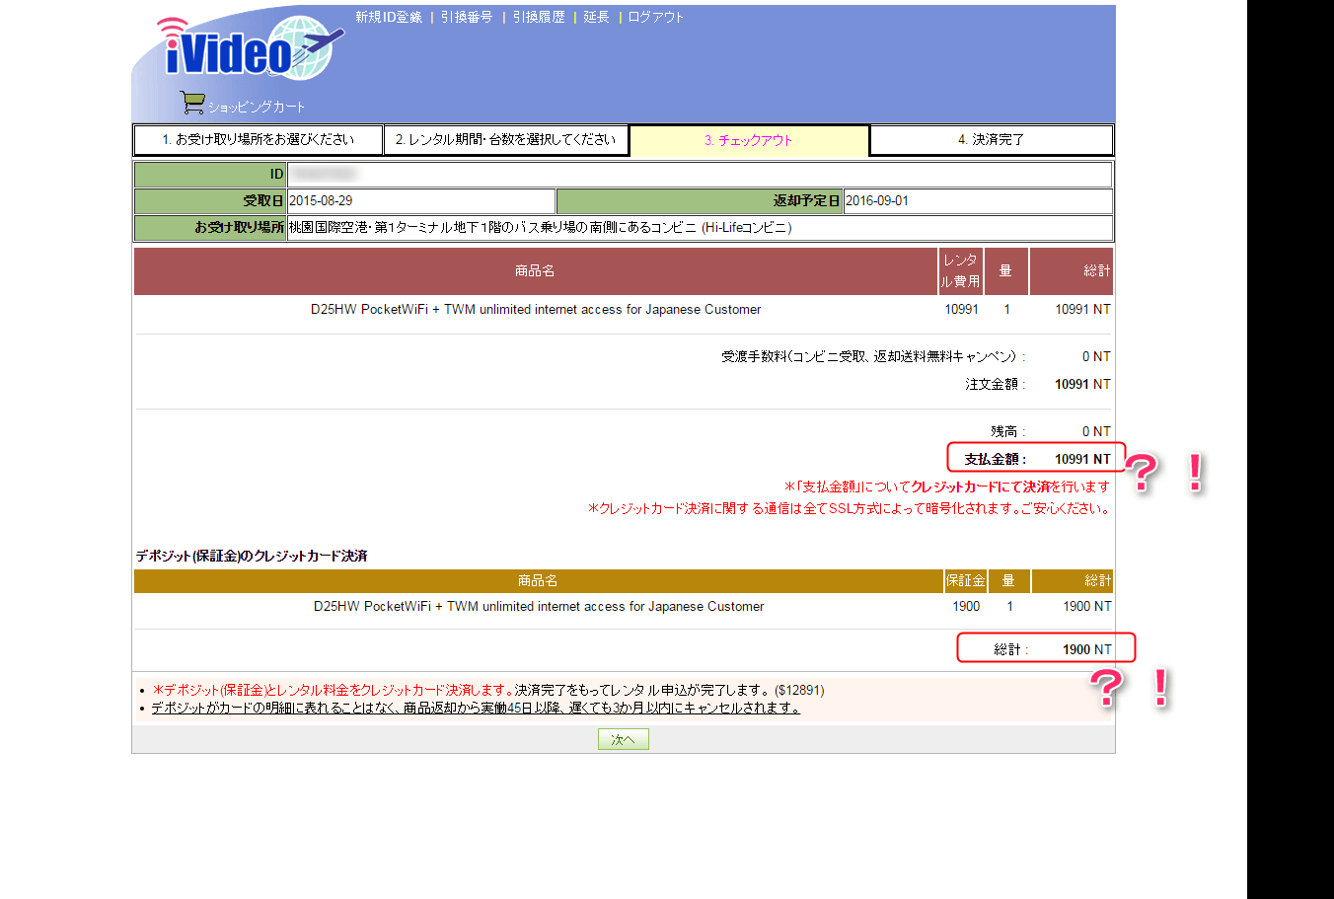Click the 新規ID登録 link
Screen dimensions: 1334x899
(389, 17)
